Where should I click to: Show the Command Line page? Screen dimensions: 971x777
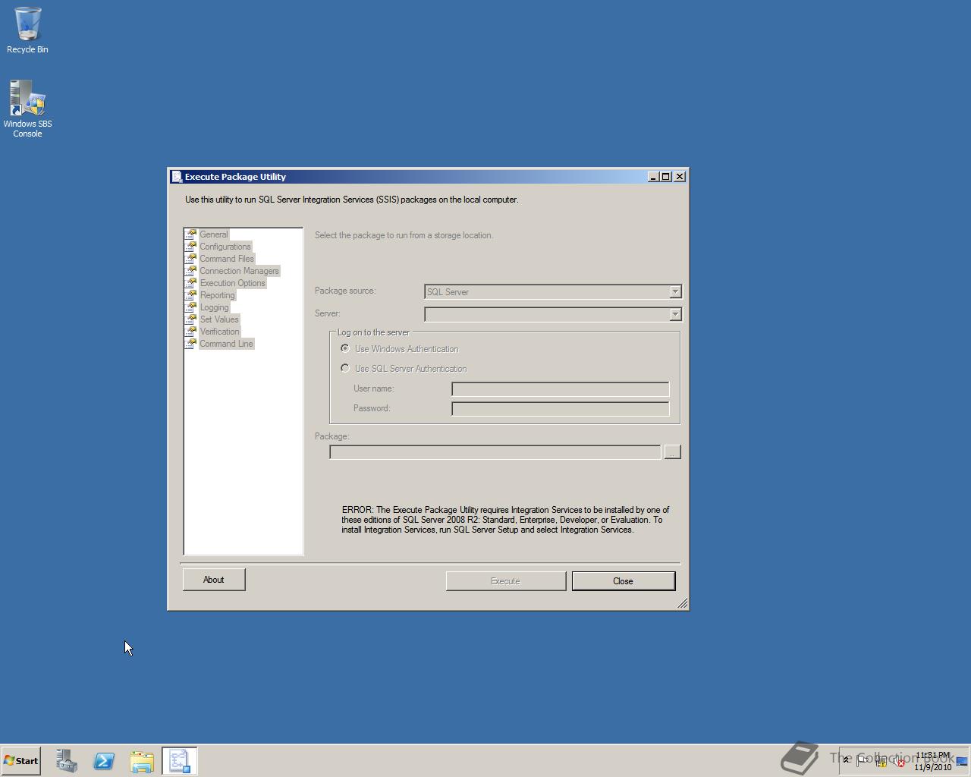click(x=226, y=344)
